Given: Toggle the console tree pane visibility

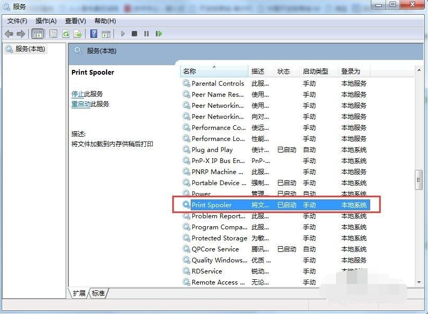Looking at the screenshot, I should 37,33.
